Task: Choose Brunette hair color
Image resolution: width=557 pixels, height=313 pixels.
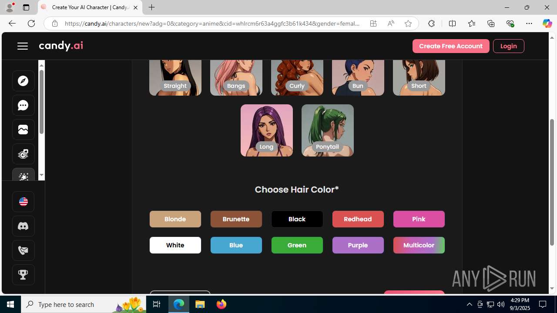Action: tap(236, 219)
